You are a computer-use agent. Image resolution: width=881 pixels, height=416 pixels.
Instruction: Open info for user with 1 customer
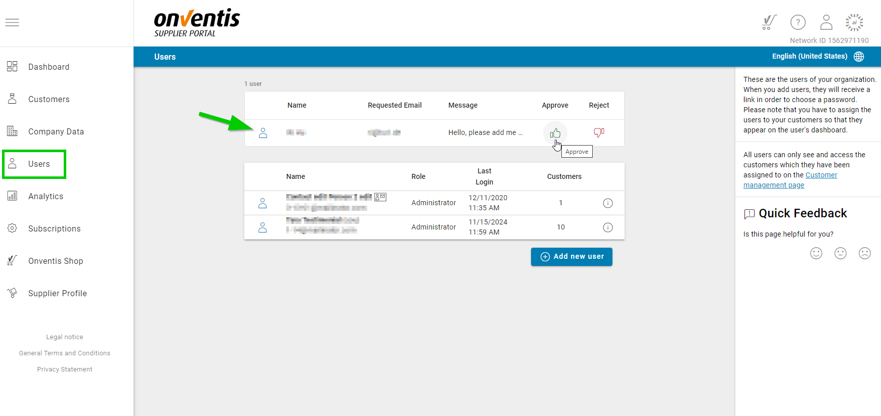coord(608,203)
